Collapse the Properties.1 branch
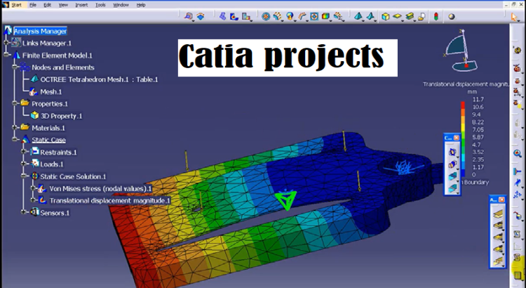The height and width of the screenshot is (288, 526). click(15, 103)
